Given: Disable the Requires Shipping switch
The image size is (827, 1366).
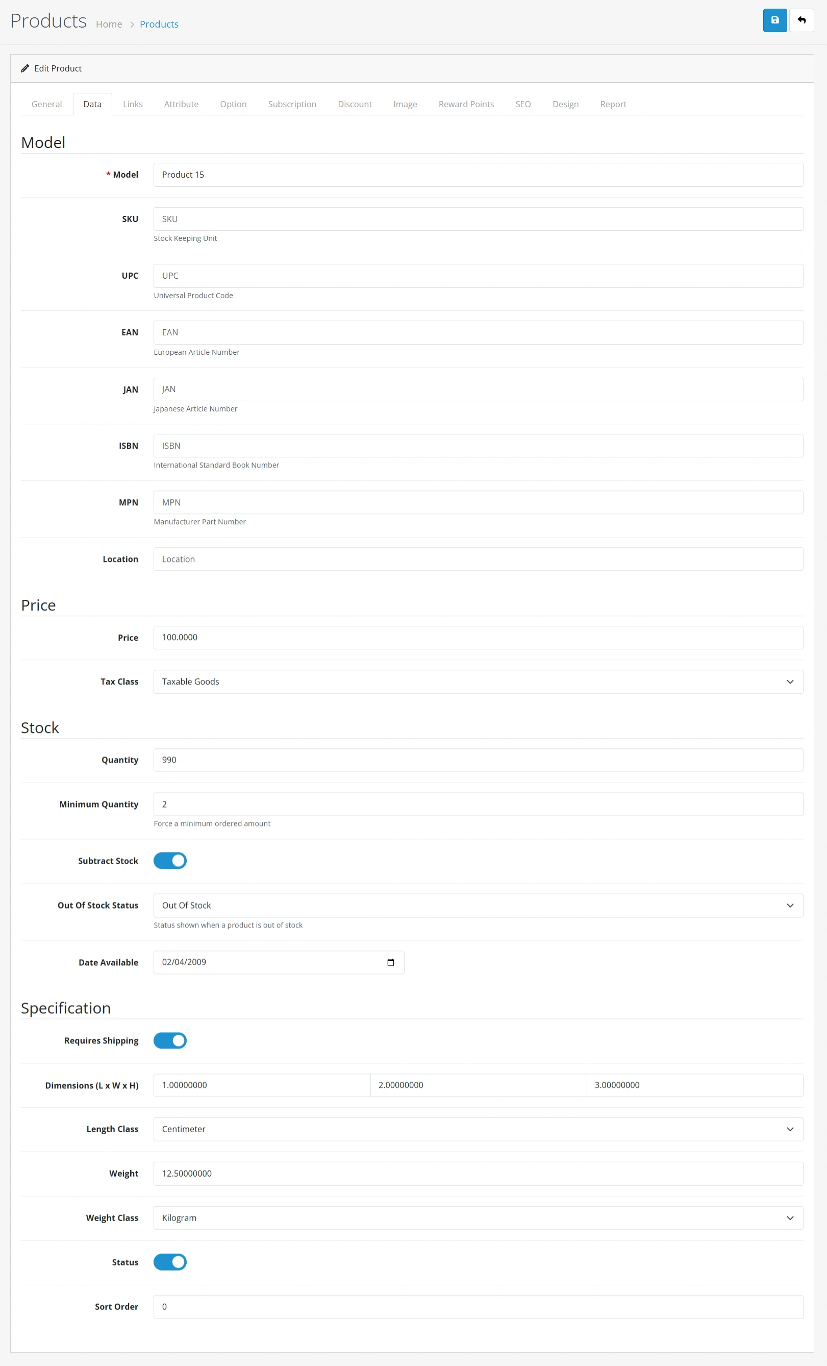Looking at the screenshot, I should coord(170,1040).
